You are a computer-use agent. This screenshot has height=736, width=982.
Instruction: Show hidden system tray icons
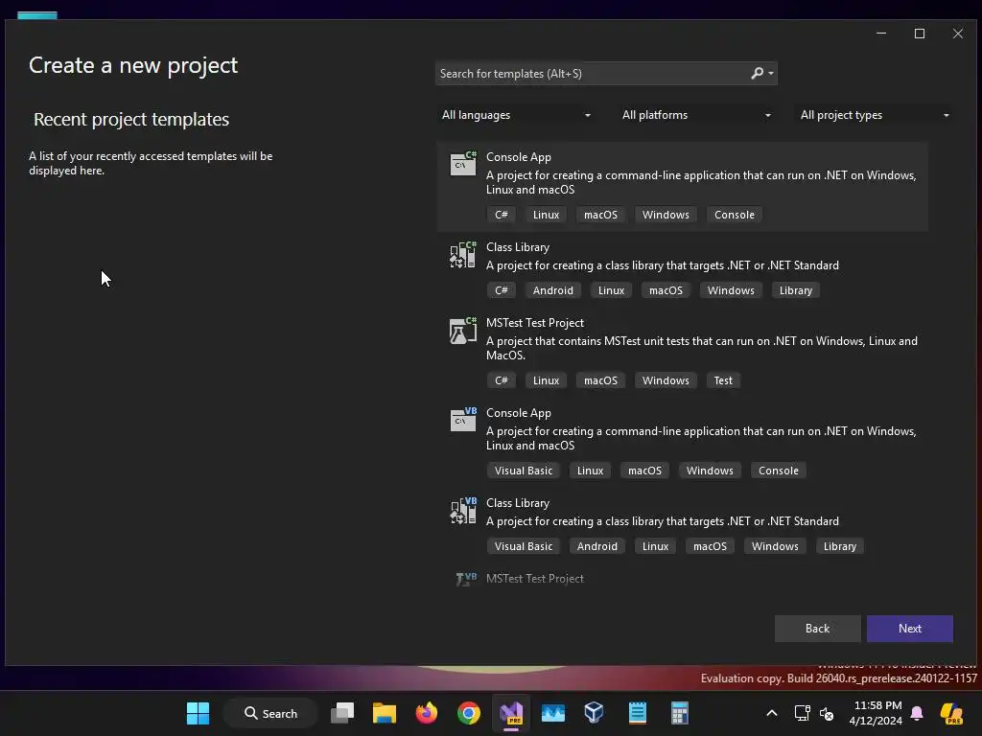click(x=772, y=713)
